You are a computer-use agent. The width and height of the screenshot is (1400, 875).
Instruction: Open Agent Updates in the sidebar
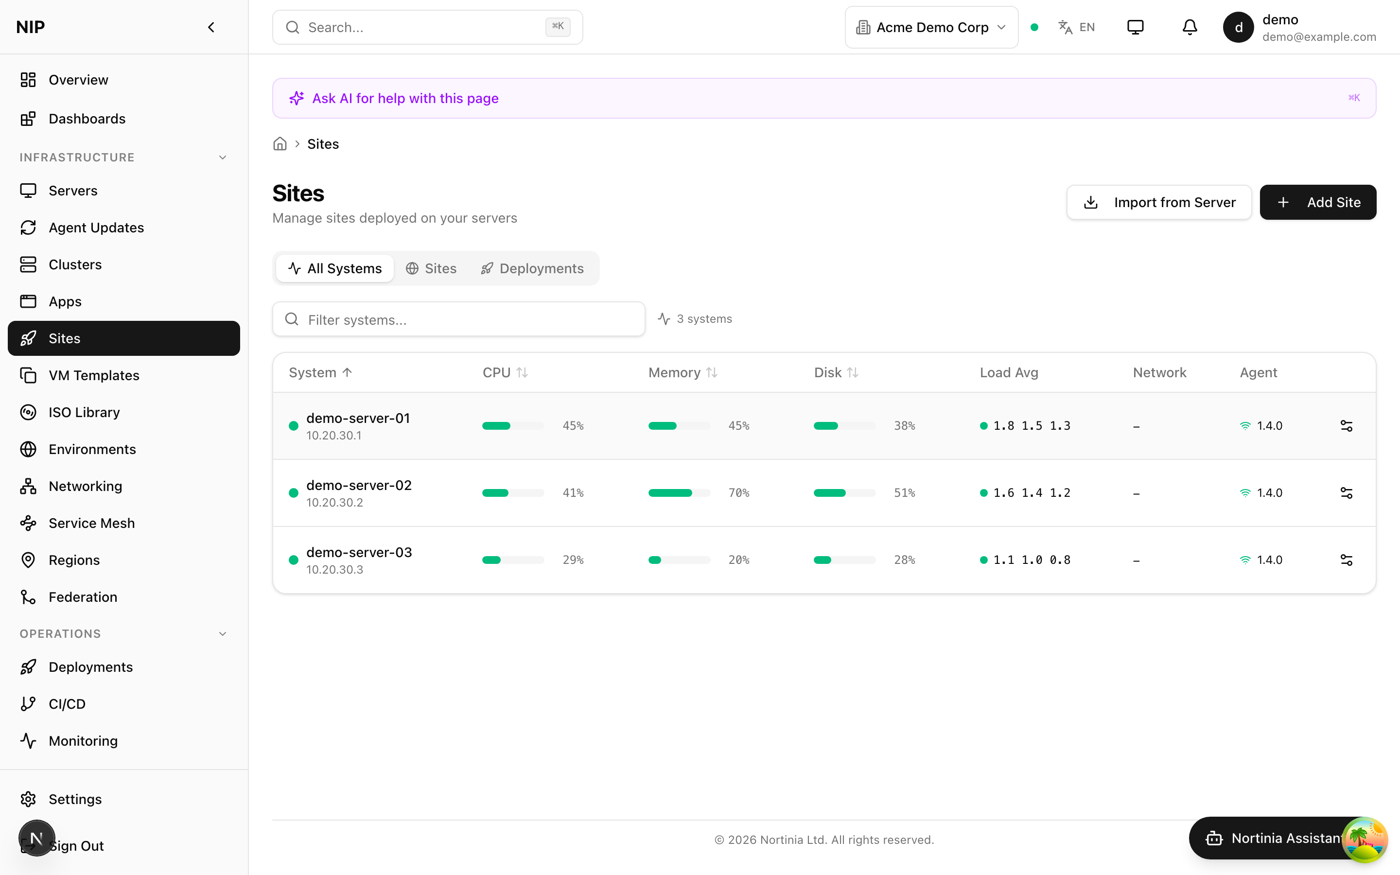coord(124,227)
